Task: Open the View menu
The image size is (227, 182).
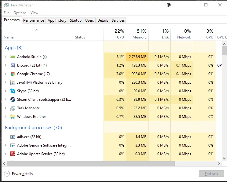Action: pyautogui.click(x=34, y=13)
